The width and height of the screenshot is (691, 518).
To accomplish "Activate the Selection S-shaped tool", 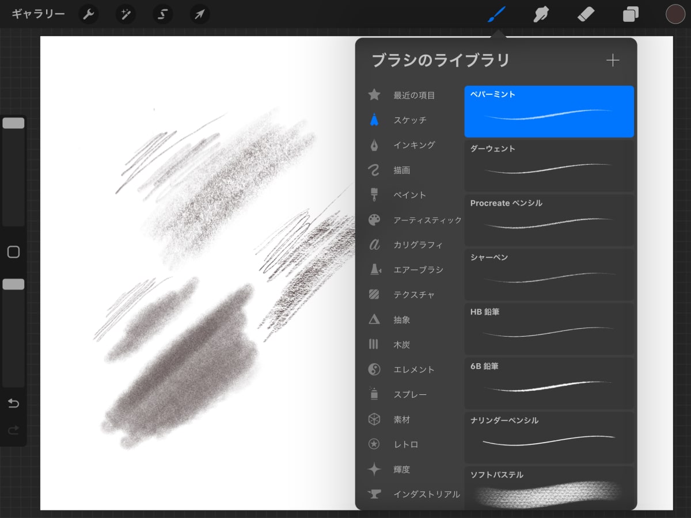I will pyautogui.click(x=162, y=14).
